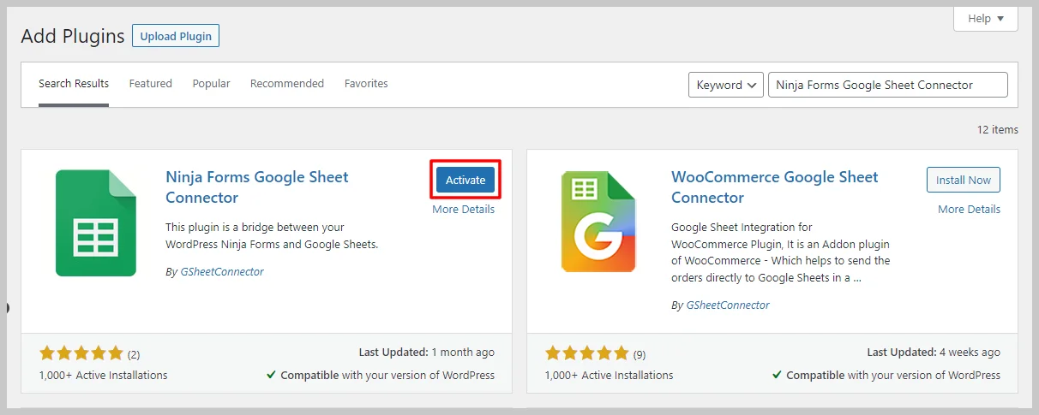Switch to the Popular tab
Viewport: 1039px width, 415px height.
211,84
